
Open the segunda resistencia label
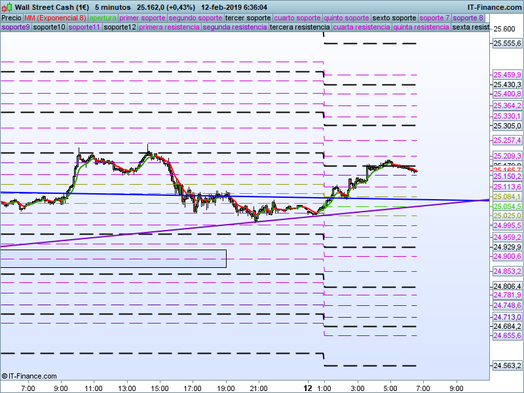[235, 27]
